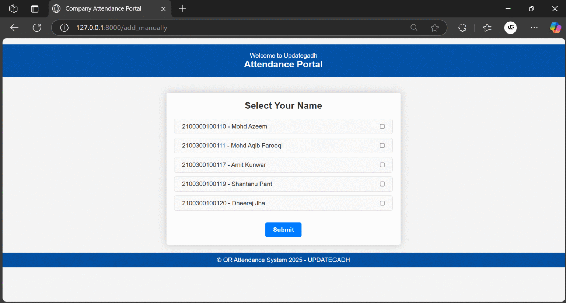Open the UG profile menu
Viewport: 566px width, 303px height.
pyautogui.click(x=510, y=27)
